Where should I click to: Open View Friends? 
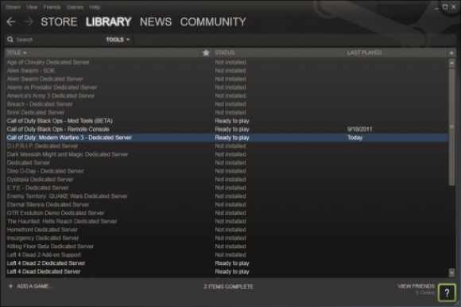416,286
